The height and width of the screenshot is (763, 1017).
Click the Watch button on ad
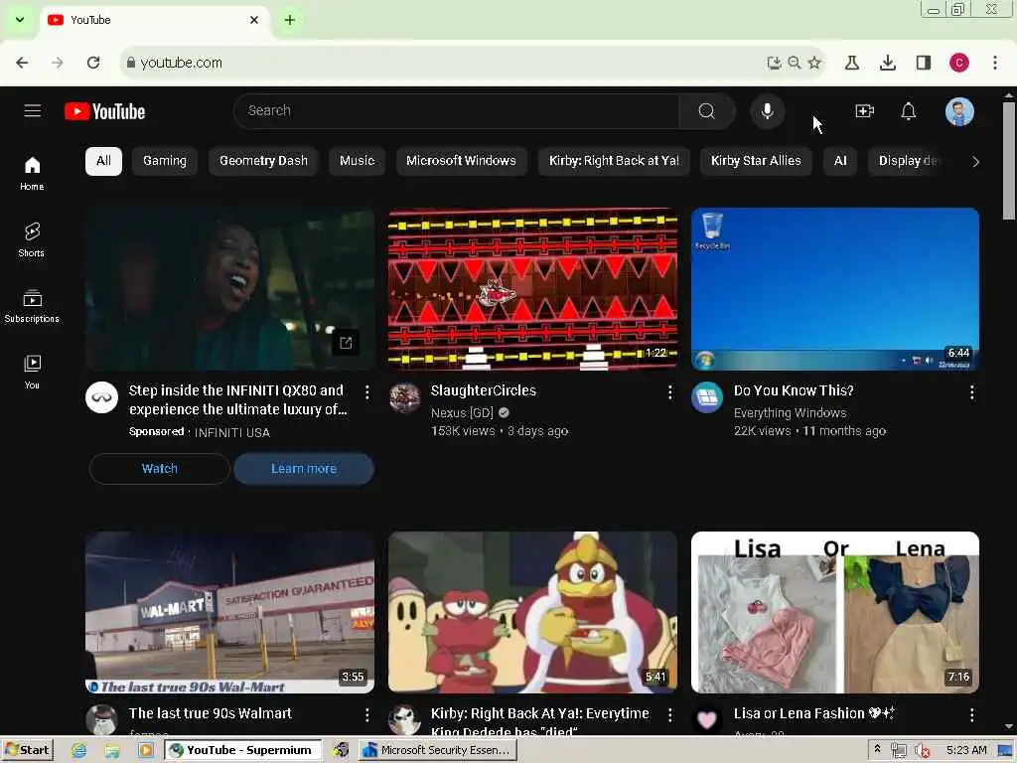160,469
